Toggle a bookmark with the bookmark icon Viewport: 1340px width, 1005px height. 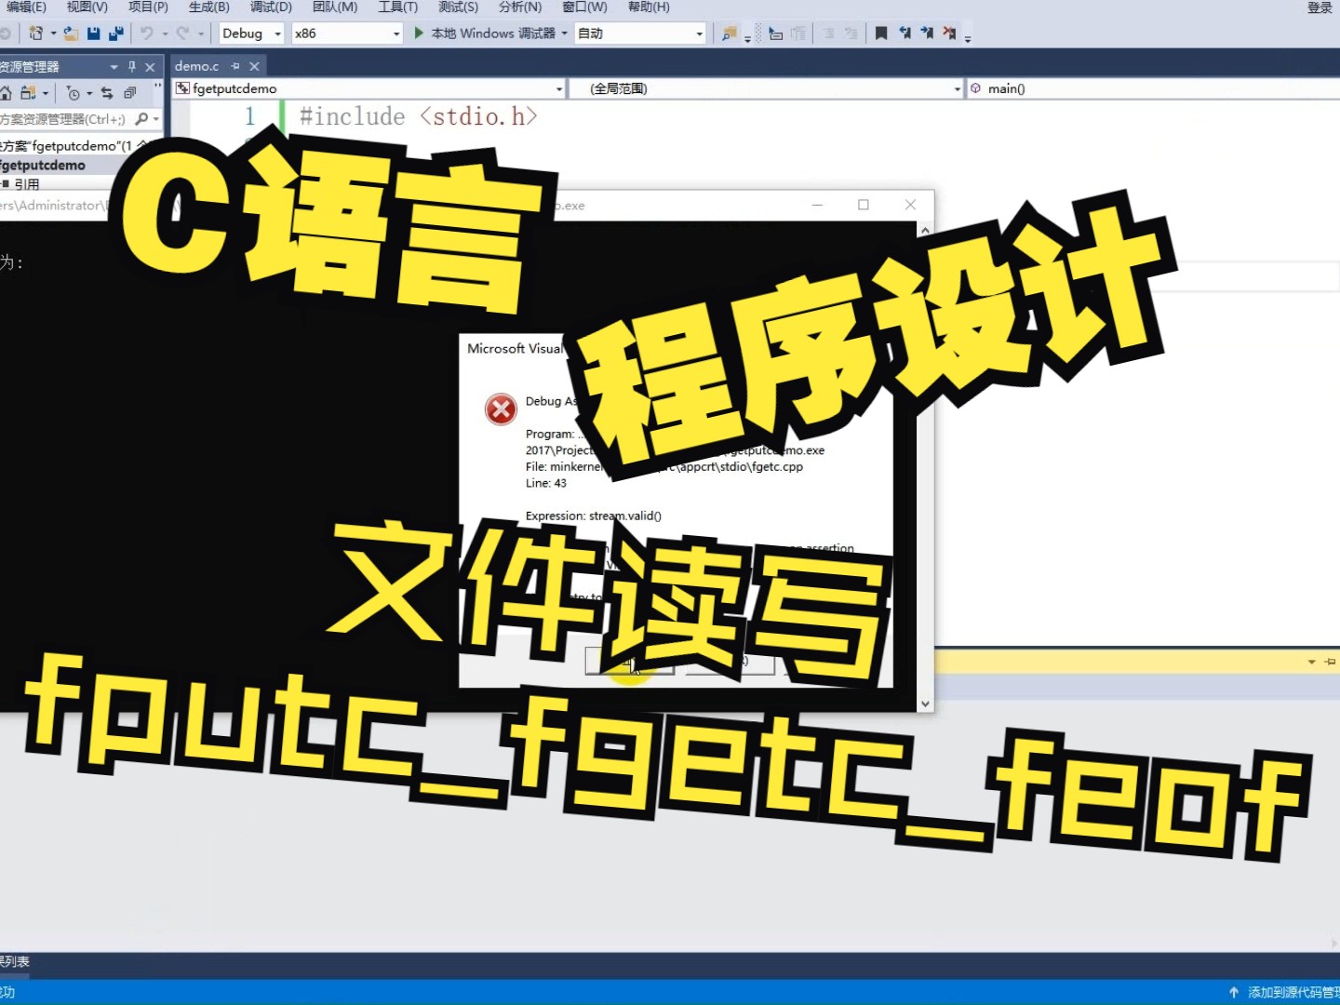(881, 33)
